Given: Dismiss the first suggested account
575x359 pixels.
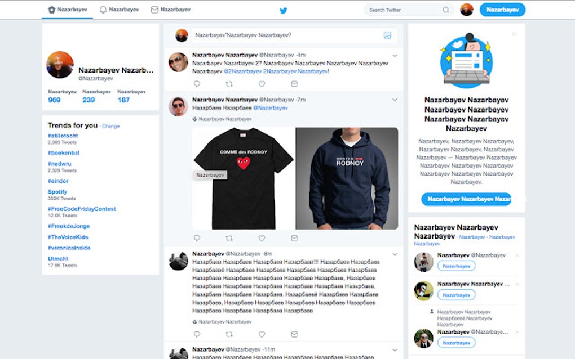Looking at the screenshot, I should point(517,255).
